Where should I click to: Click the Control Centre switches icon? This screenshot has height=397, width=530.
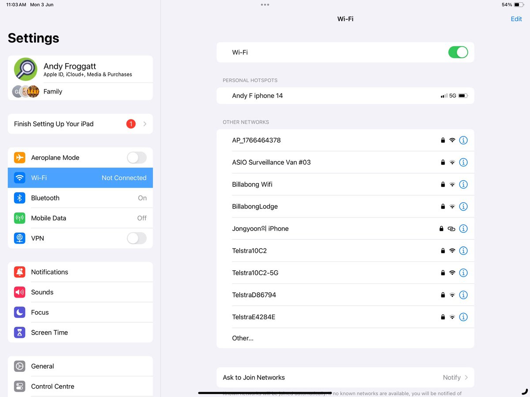[x=19, y=386]
